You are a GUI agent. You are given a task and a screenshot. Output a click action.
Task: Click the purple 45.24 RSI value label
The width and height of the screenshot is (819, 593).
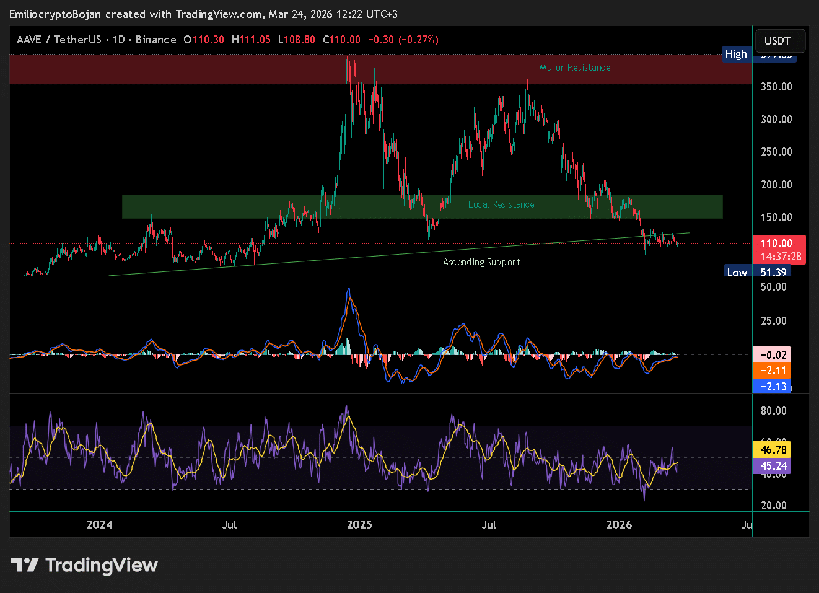773,466
